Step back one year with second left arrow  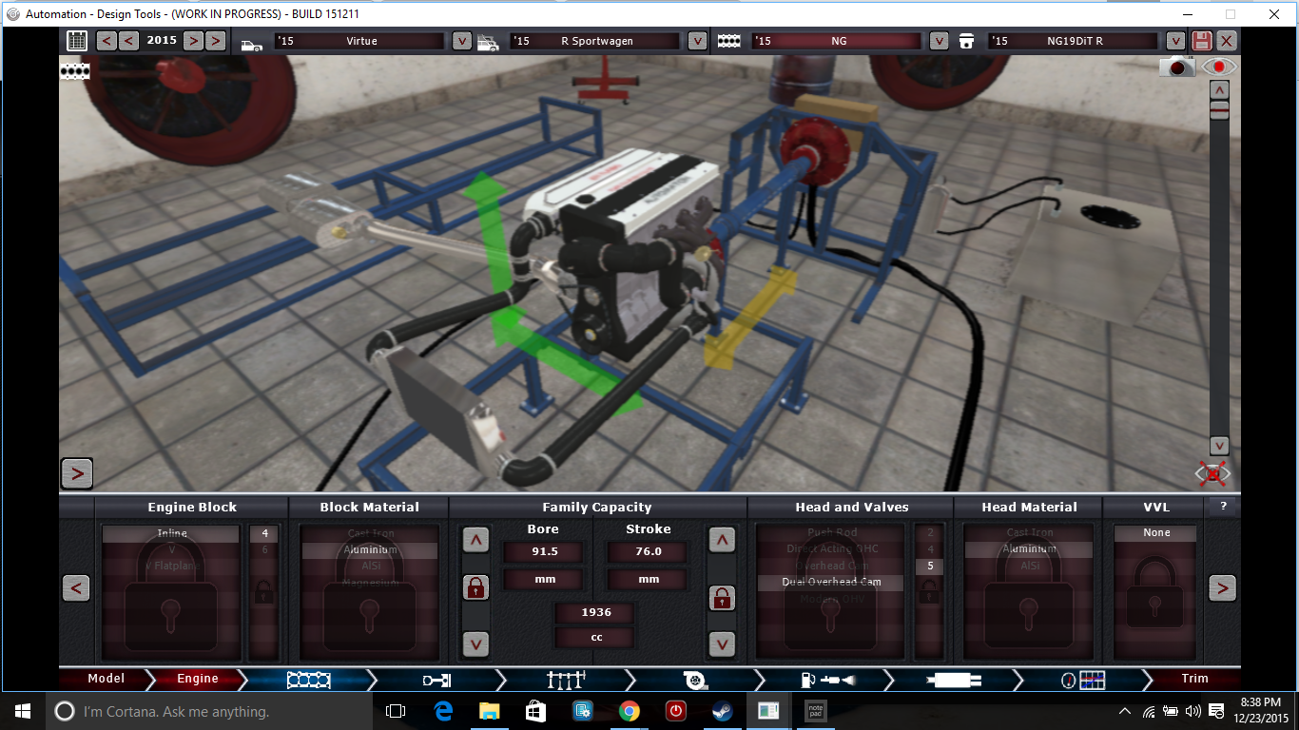tap(128, 41)
